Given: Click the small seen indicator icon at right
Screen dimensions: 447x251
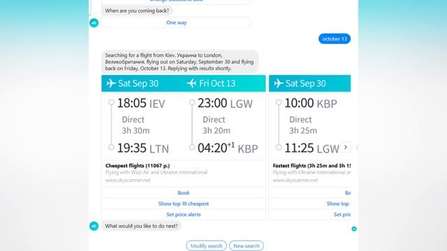Looking at the screenshot, I should pyautogui.click(x=354, y=229).
